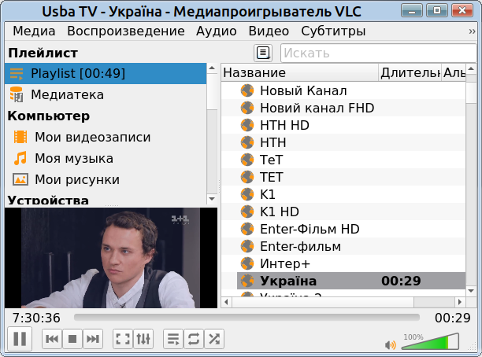Click horizontal scroll right arrow in channel list
The image size is (482, 357).
pyautogui.click(x=460, y=302)
